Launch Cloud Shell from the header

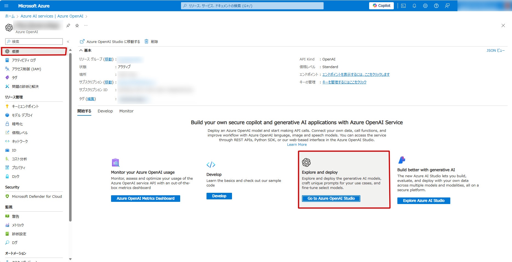click(x=403, y=6)
